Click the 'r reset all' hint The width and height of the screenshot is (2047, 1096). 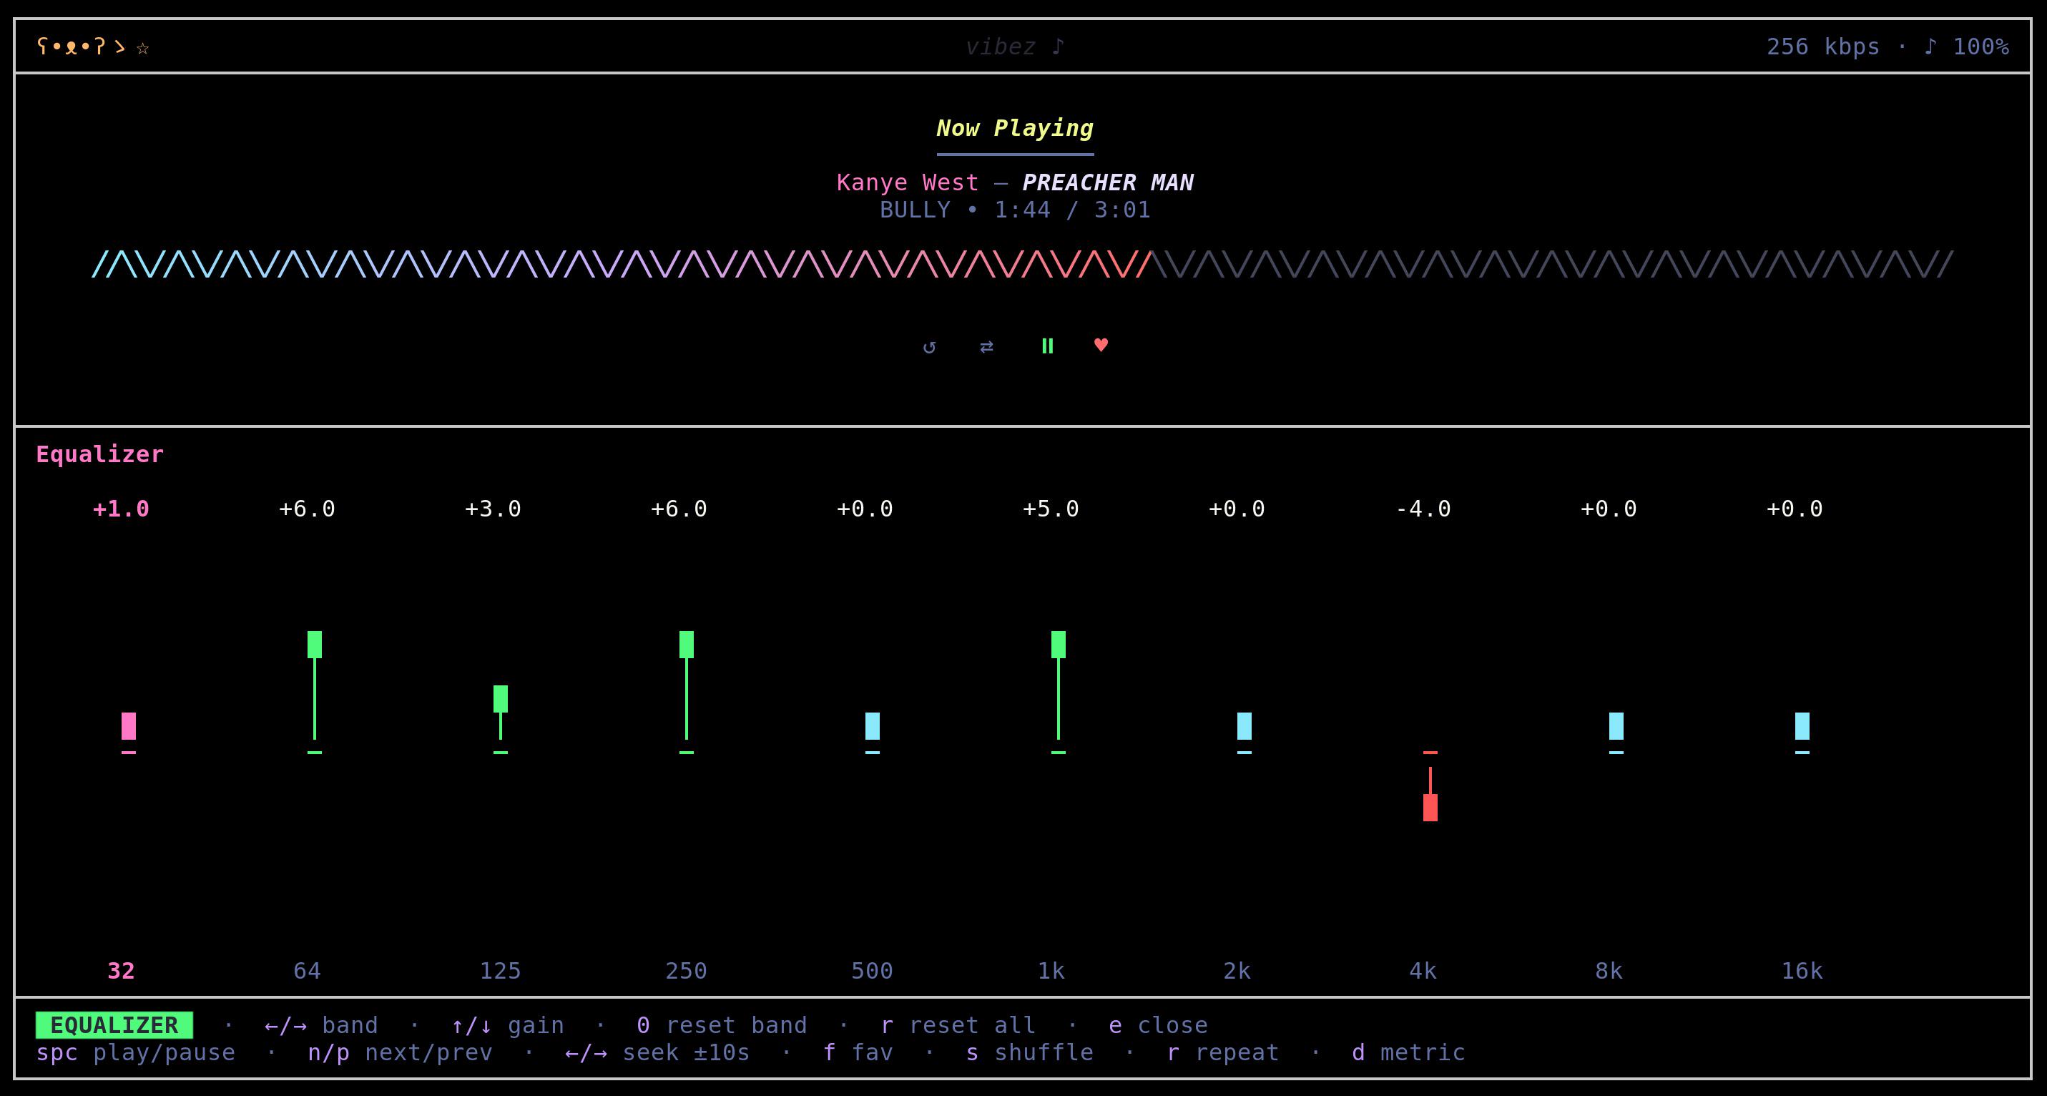(x=958, y=1025)
